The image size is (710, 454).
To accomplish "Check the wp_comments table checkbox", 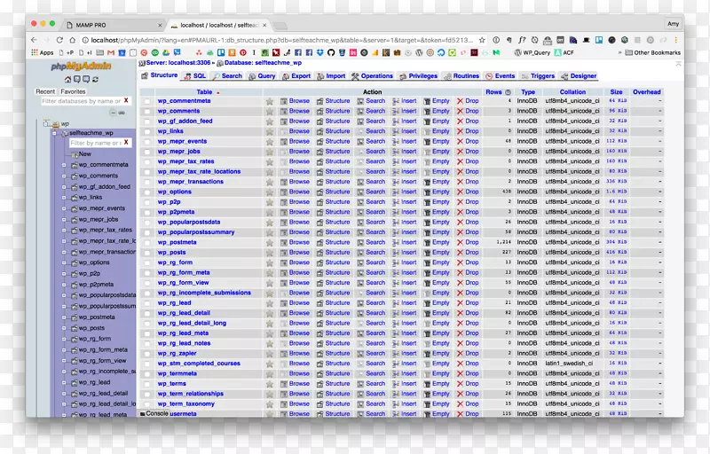I will pyautogui.click(x=148, y=111).
